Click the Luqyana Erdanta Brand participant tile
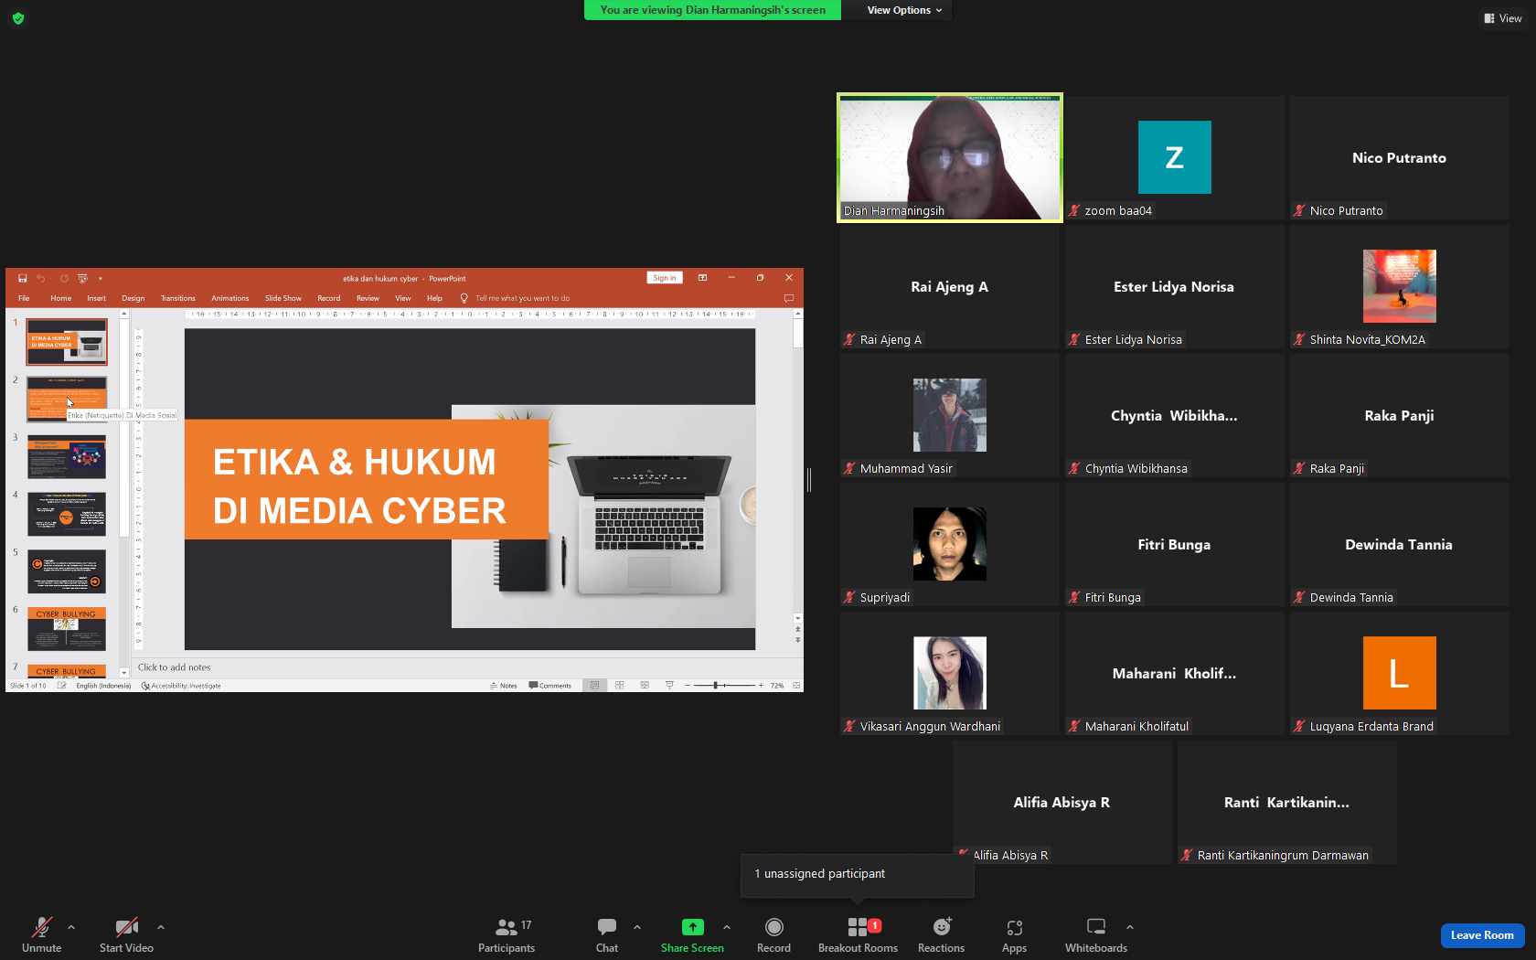The height and width of the screenshot is (960, 1536). (x=1399, y=673)
